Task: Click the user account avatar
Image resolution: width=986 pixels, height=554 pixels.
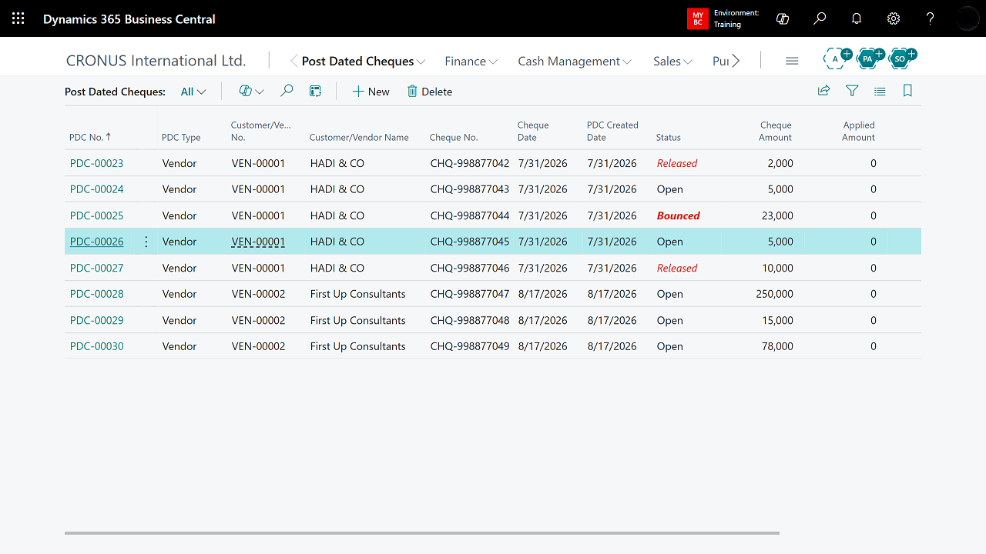Action: coord(968,18)
